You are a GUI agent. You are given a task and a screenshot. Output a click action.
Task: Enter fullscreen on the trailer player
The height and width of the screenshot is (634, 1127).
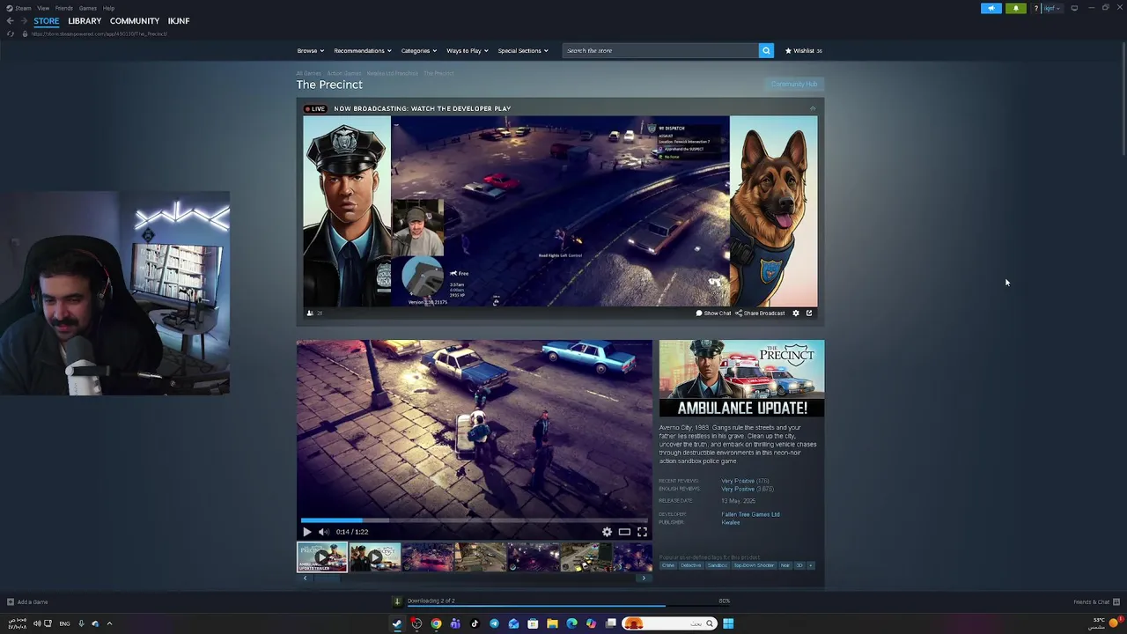[642, 532]
